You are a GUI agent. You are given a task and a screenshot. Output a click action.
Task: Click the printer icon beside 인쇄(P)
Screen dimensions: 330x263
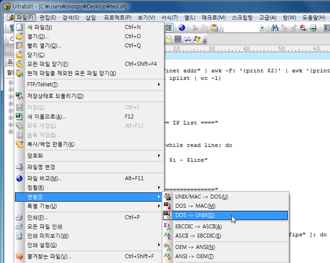point(20,217)
